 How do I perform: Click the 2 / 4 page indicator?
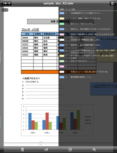pyautogui.click(x=5, y=10)
